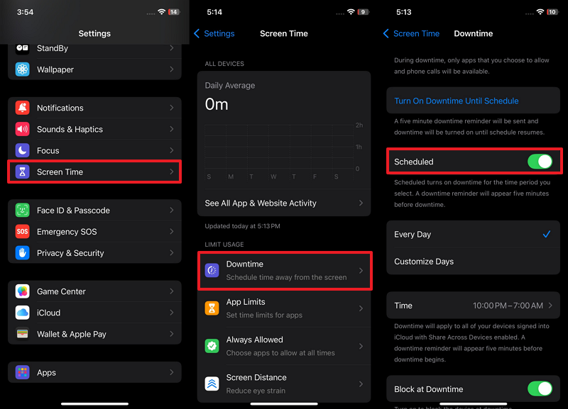Tap the Downtime screen title
568x409 pixels.
(473, 33)
